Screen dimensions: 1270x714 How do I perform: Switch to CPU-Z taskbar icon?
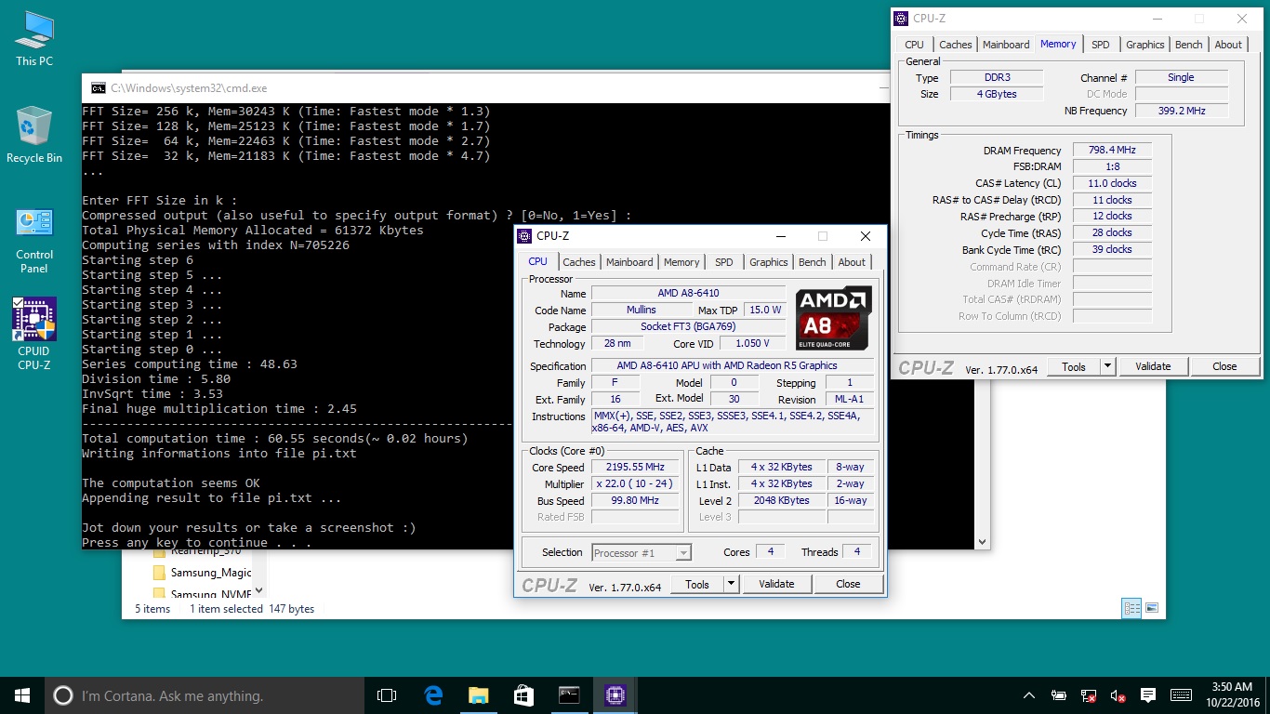[x=615, y=695]
